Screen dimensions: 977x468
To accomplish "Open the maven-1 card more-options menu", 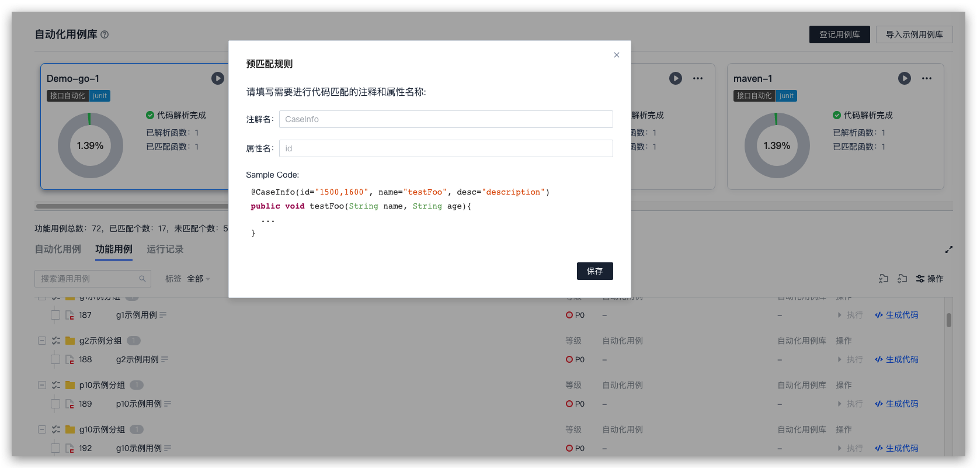I will (927, 78).
